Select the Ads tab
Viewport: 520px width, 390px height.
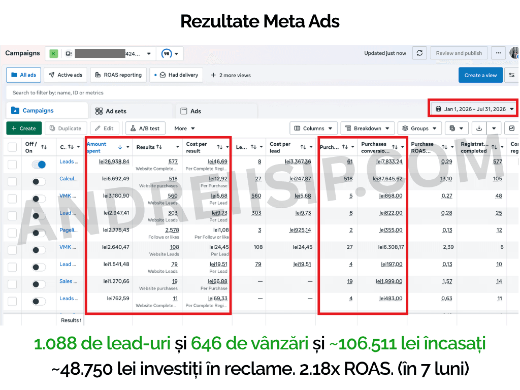pyautogui.click(x=216, y=111)
